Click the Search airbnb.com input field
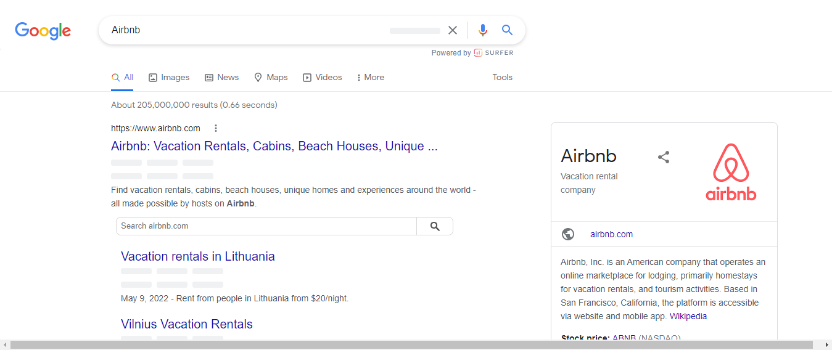The width and height of the screenshot is (832, 350). click(266, 226)
